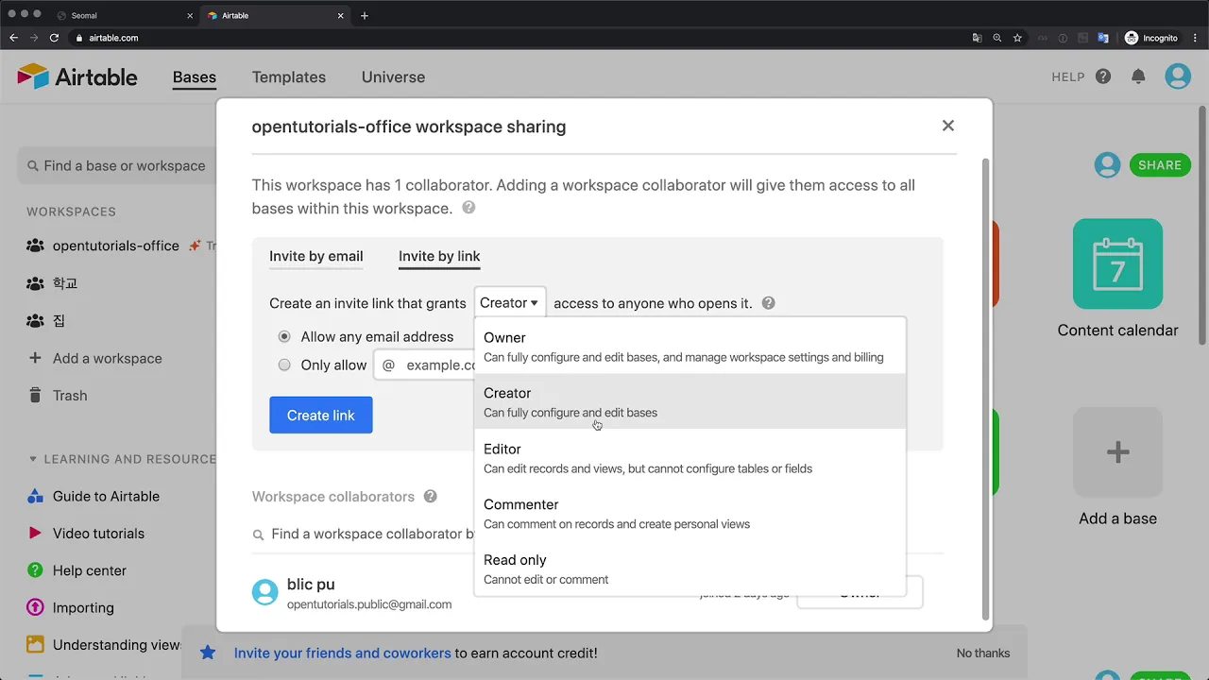Collapse the Learning and Resources section
The width and height of the screenshot is (1209, 680).
coord(33,459)
